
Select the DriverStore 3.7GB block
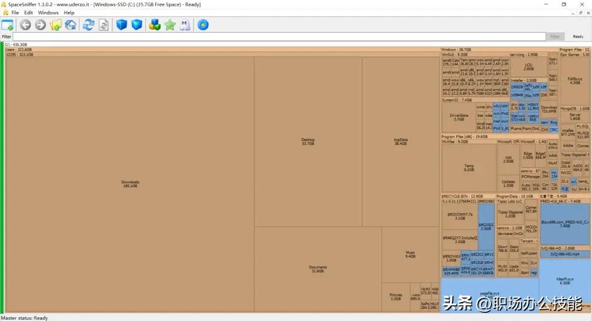459,117
